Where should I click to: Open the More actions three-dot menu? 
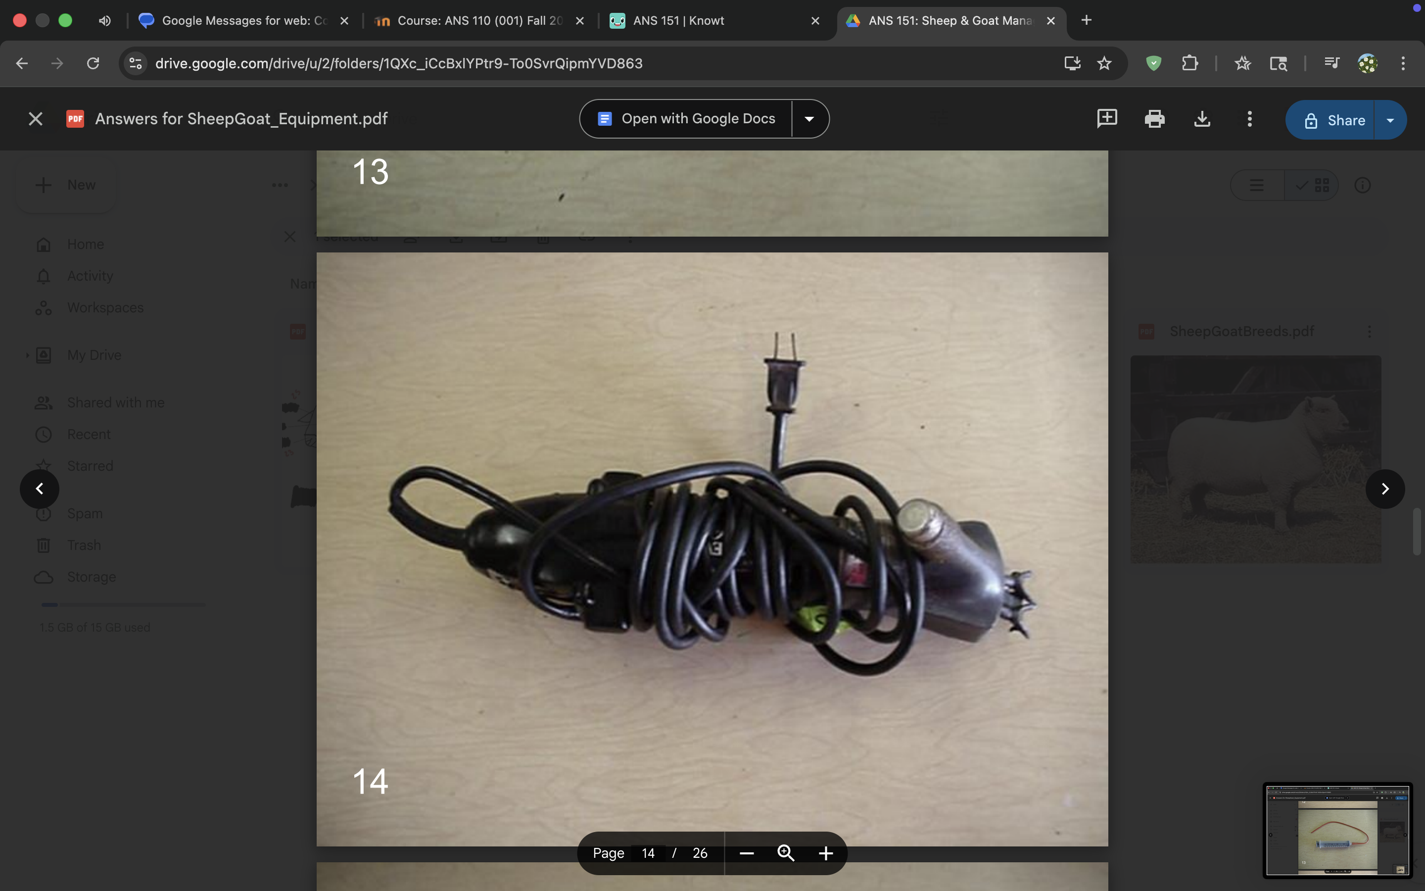click(x=1249, y=119)
